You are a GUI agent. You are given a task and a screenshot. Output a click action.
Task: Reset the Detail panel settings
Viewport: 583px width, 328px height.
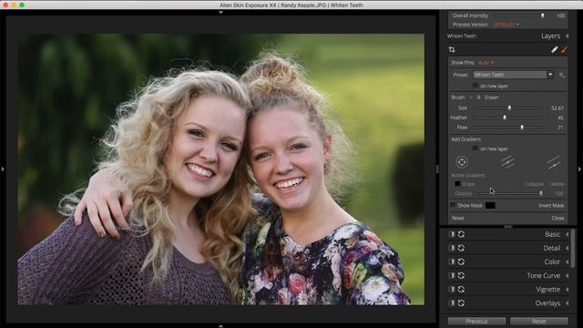coord(461,248)
